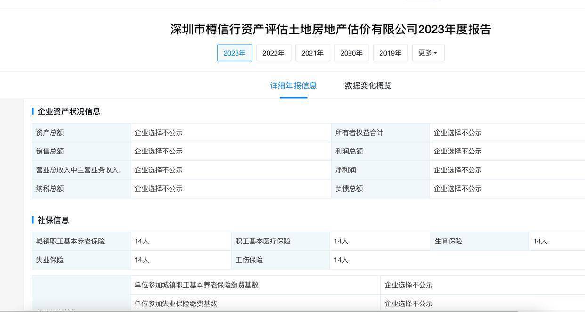The image size is (585, 312).
Task: Select the 负债总额 label cell
Action: point(349,189)
